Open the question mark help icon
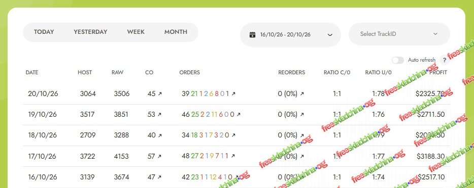This screenshot has height=188, width=474. click(x=445, y=61)
